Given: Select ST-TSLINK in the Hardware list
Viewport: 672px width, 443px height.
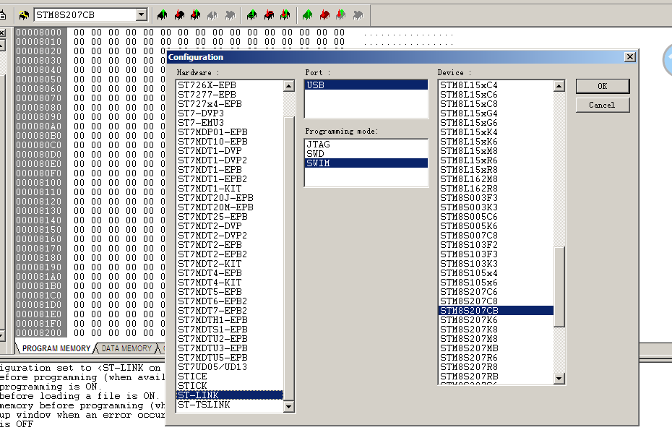Looking at the screenshot, I should tap(230, 405).
